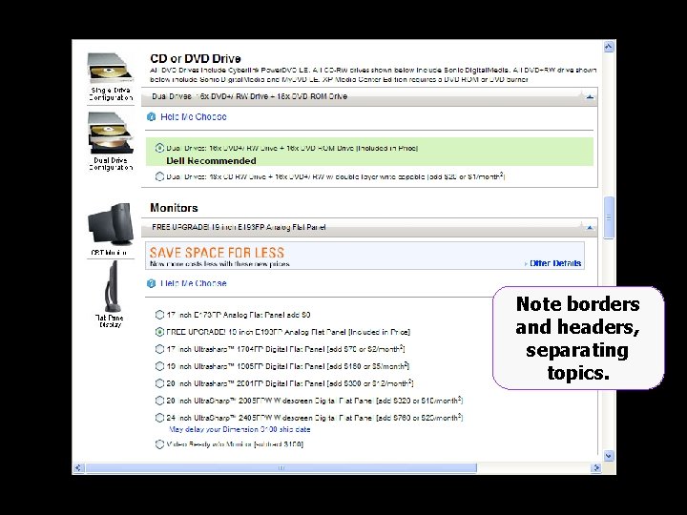Click the Dell Recommended label
The image size is (687, 515).
click(211, 161)
